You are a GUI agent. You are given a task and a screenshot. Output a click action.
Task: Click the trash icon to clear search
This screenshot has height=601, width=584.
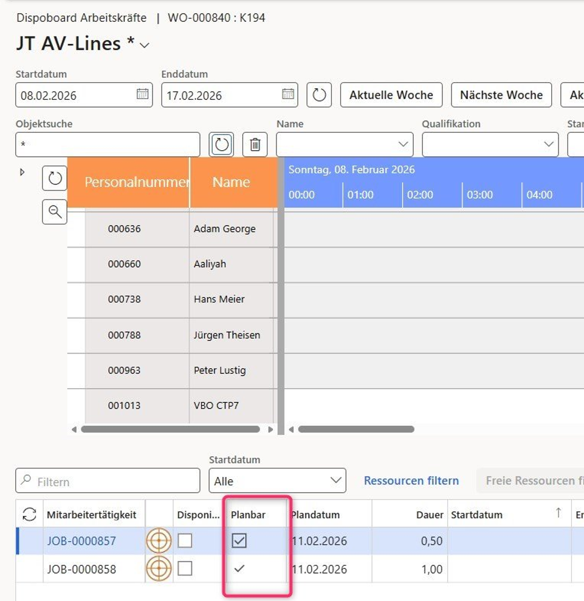[255, 144]
